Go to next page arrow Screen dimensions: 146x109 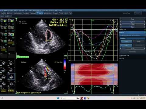pos(140,13)
